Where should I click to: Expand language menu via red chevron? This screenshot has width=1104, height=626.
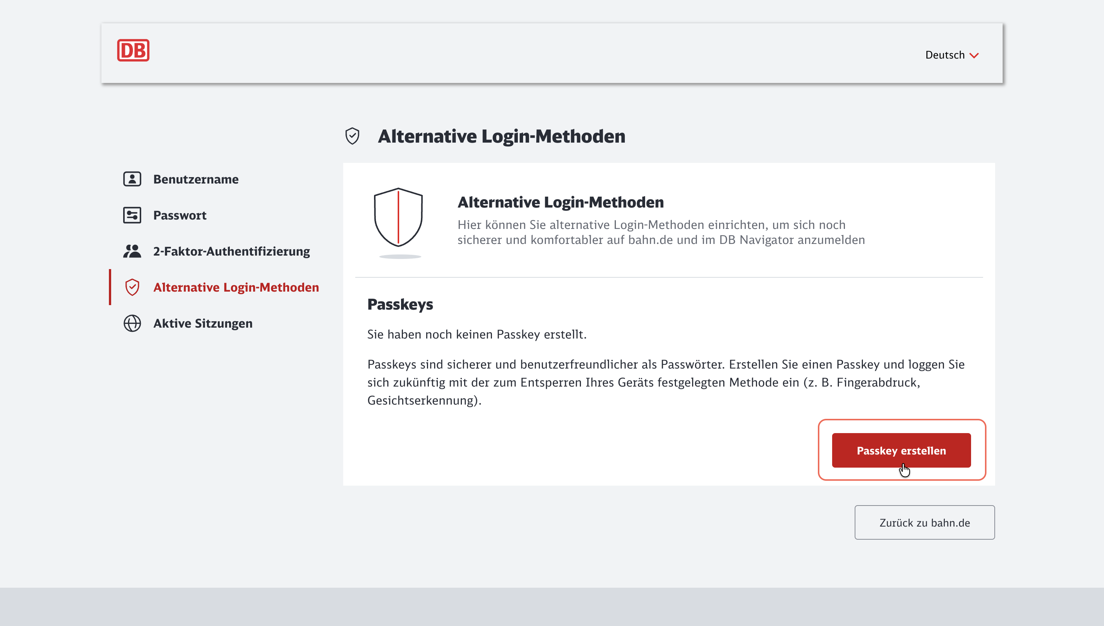coord(974,56)
